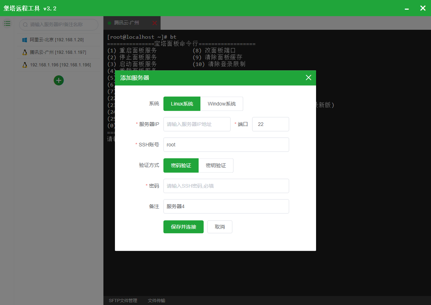Image resolution: width=431 pixels, height=305 pixels.
Task: Click the green plus icon to add a server
Action: (x=59, y=80)
